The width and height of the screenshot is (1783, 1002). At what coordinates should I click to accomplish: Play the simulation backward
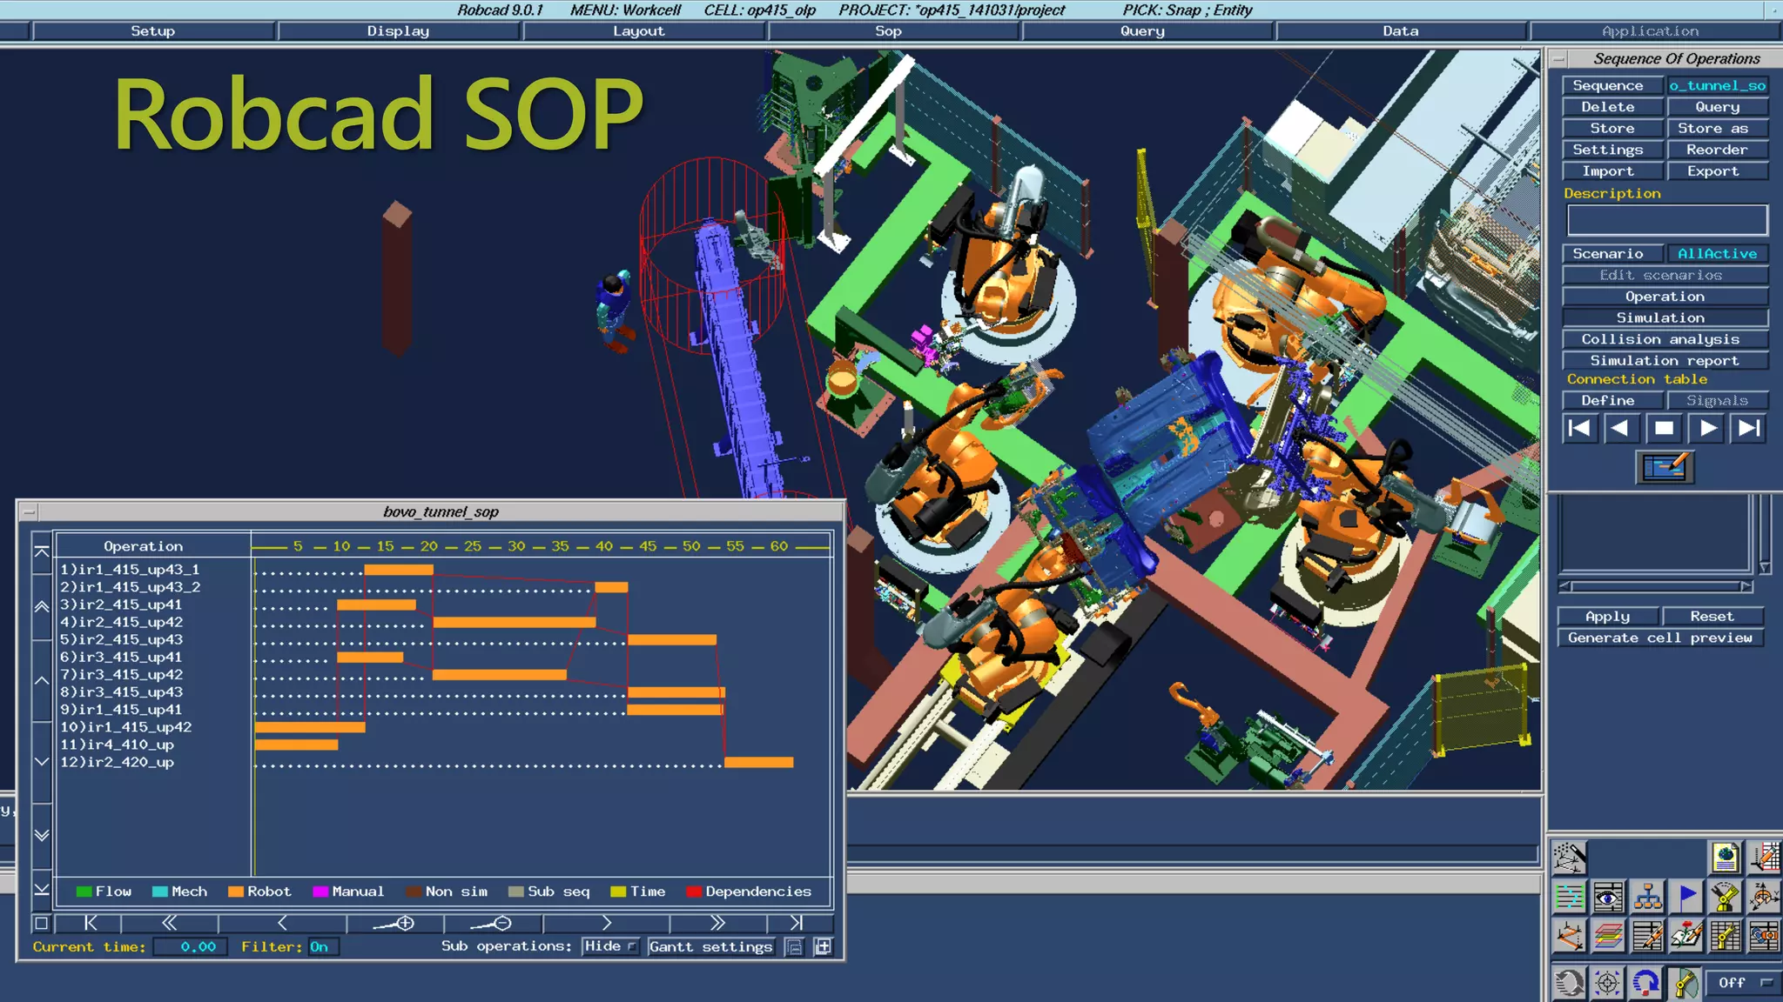(1621, 428)
